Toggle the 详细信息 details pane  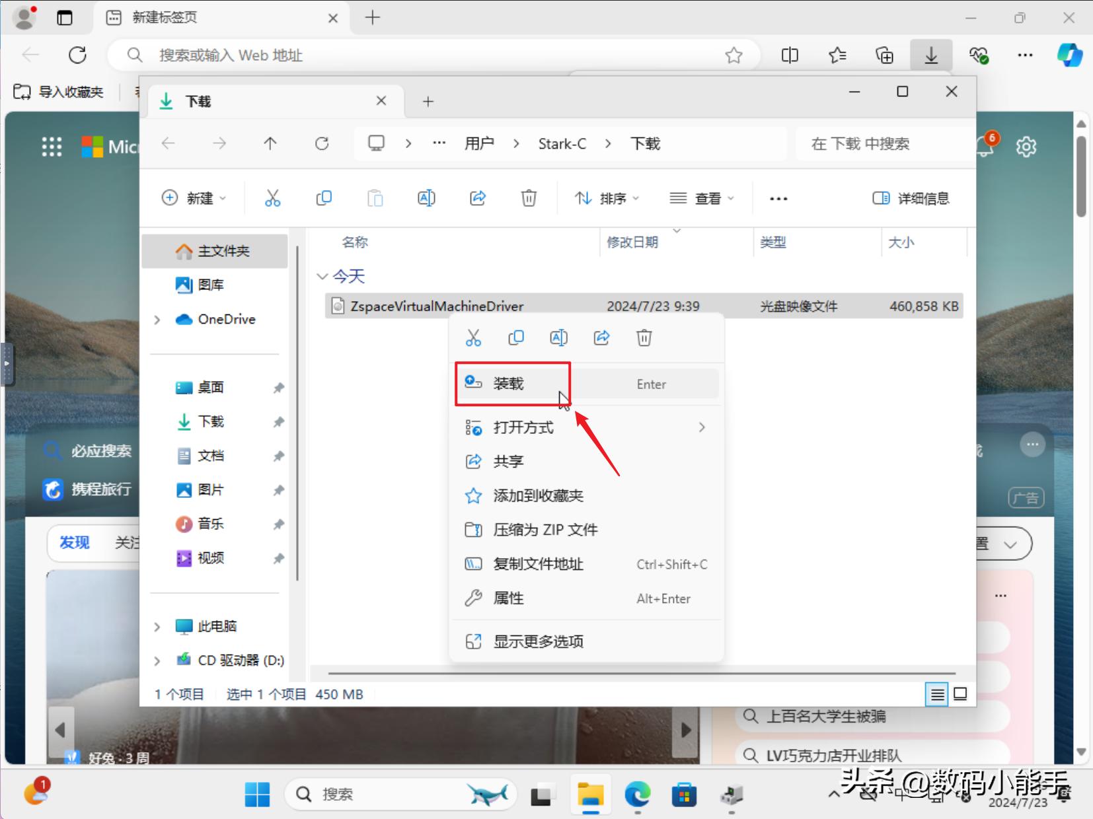pos(911,198)
